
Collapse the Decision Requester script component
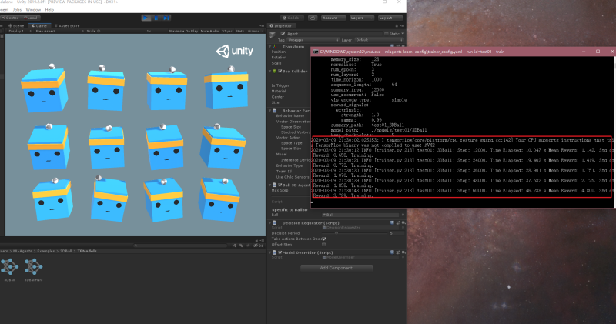tap(270, 222)
